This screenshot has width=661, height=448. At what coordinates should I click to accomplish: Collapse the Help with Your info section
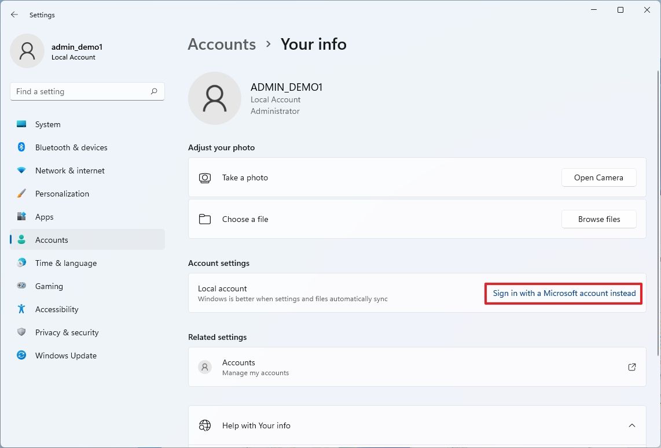[x=632, y=425]
